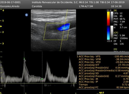Click the ACC Prox Izq - IR result row
Image resolution: width=129 pixels, height=94 pixels.
click(103, 79)
